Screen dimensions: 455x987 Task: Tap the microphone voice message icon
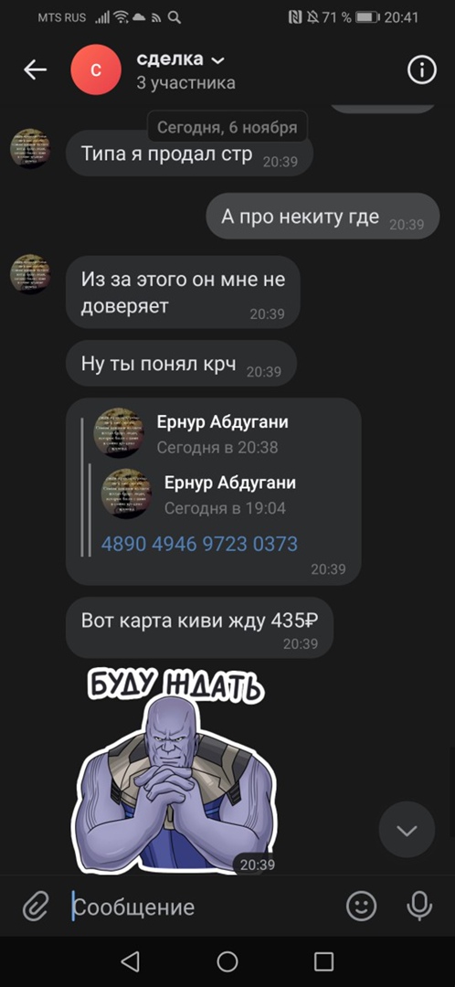pyautogui.click(x=418, y=907)
